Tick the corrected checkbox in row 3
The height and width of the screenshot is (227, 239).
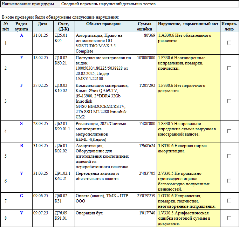(229, 101)
